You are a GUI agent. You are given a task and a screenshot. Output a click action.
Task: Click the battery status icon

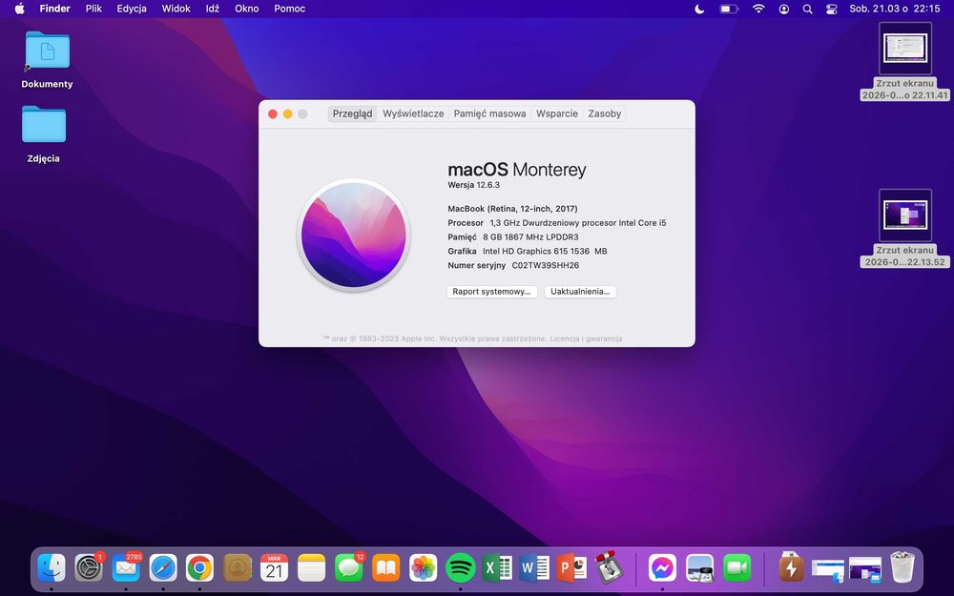[x=729, y=9]
